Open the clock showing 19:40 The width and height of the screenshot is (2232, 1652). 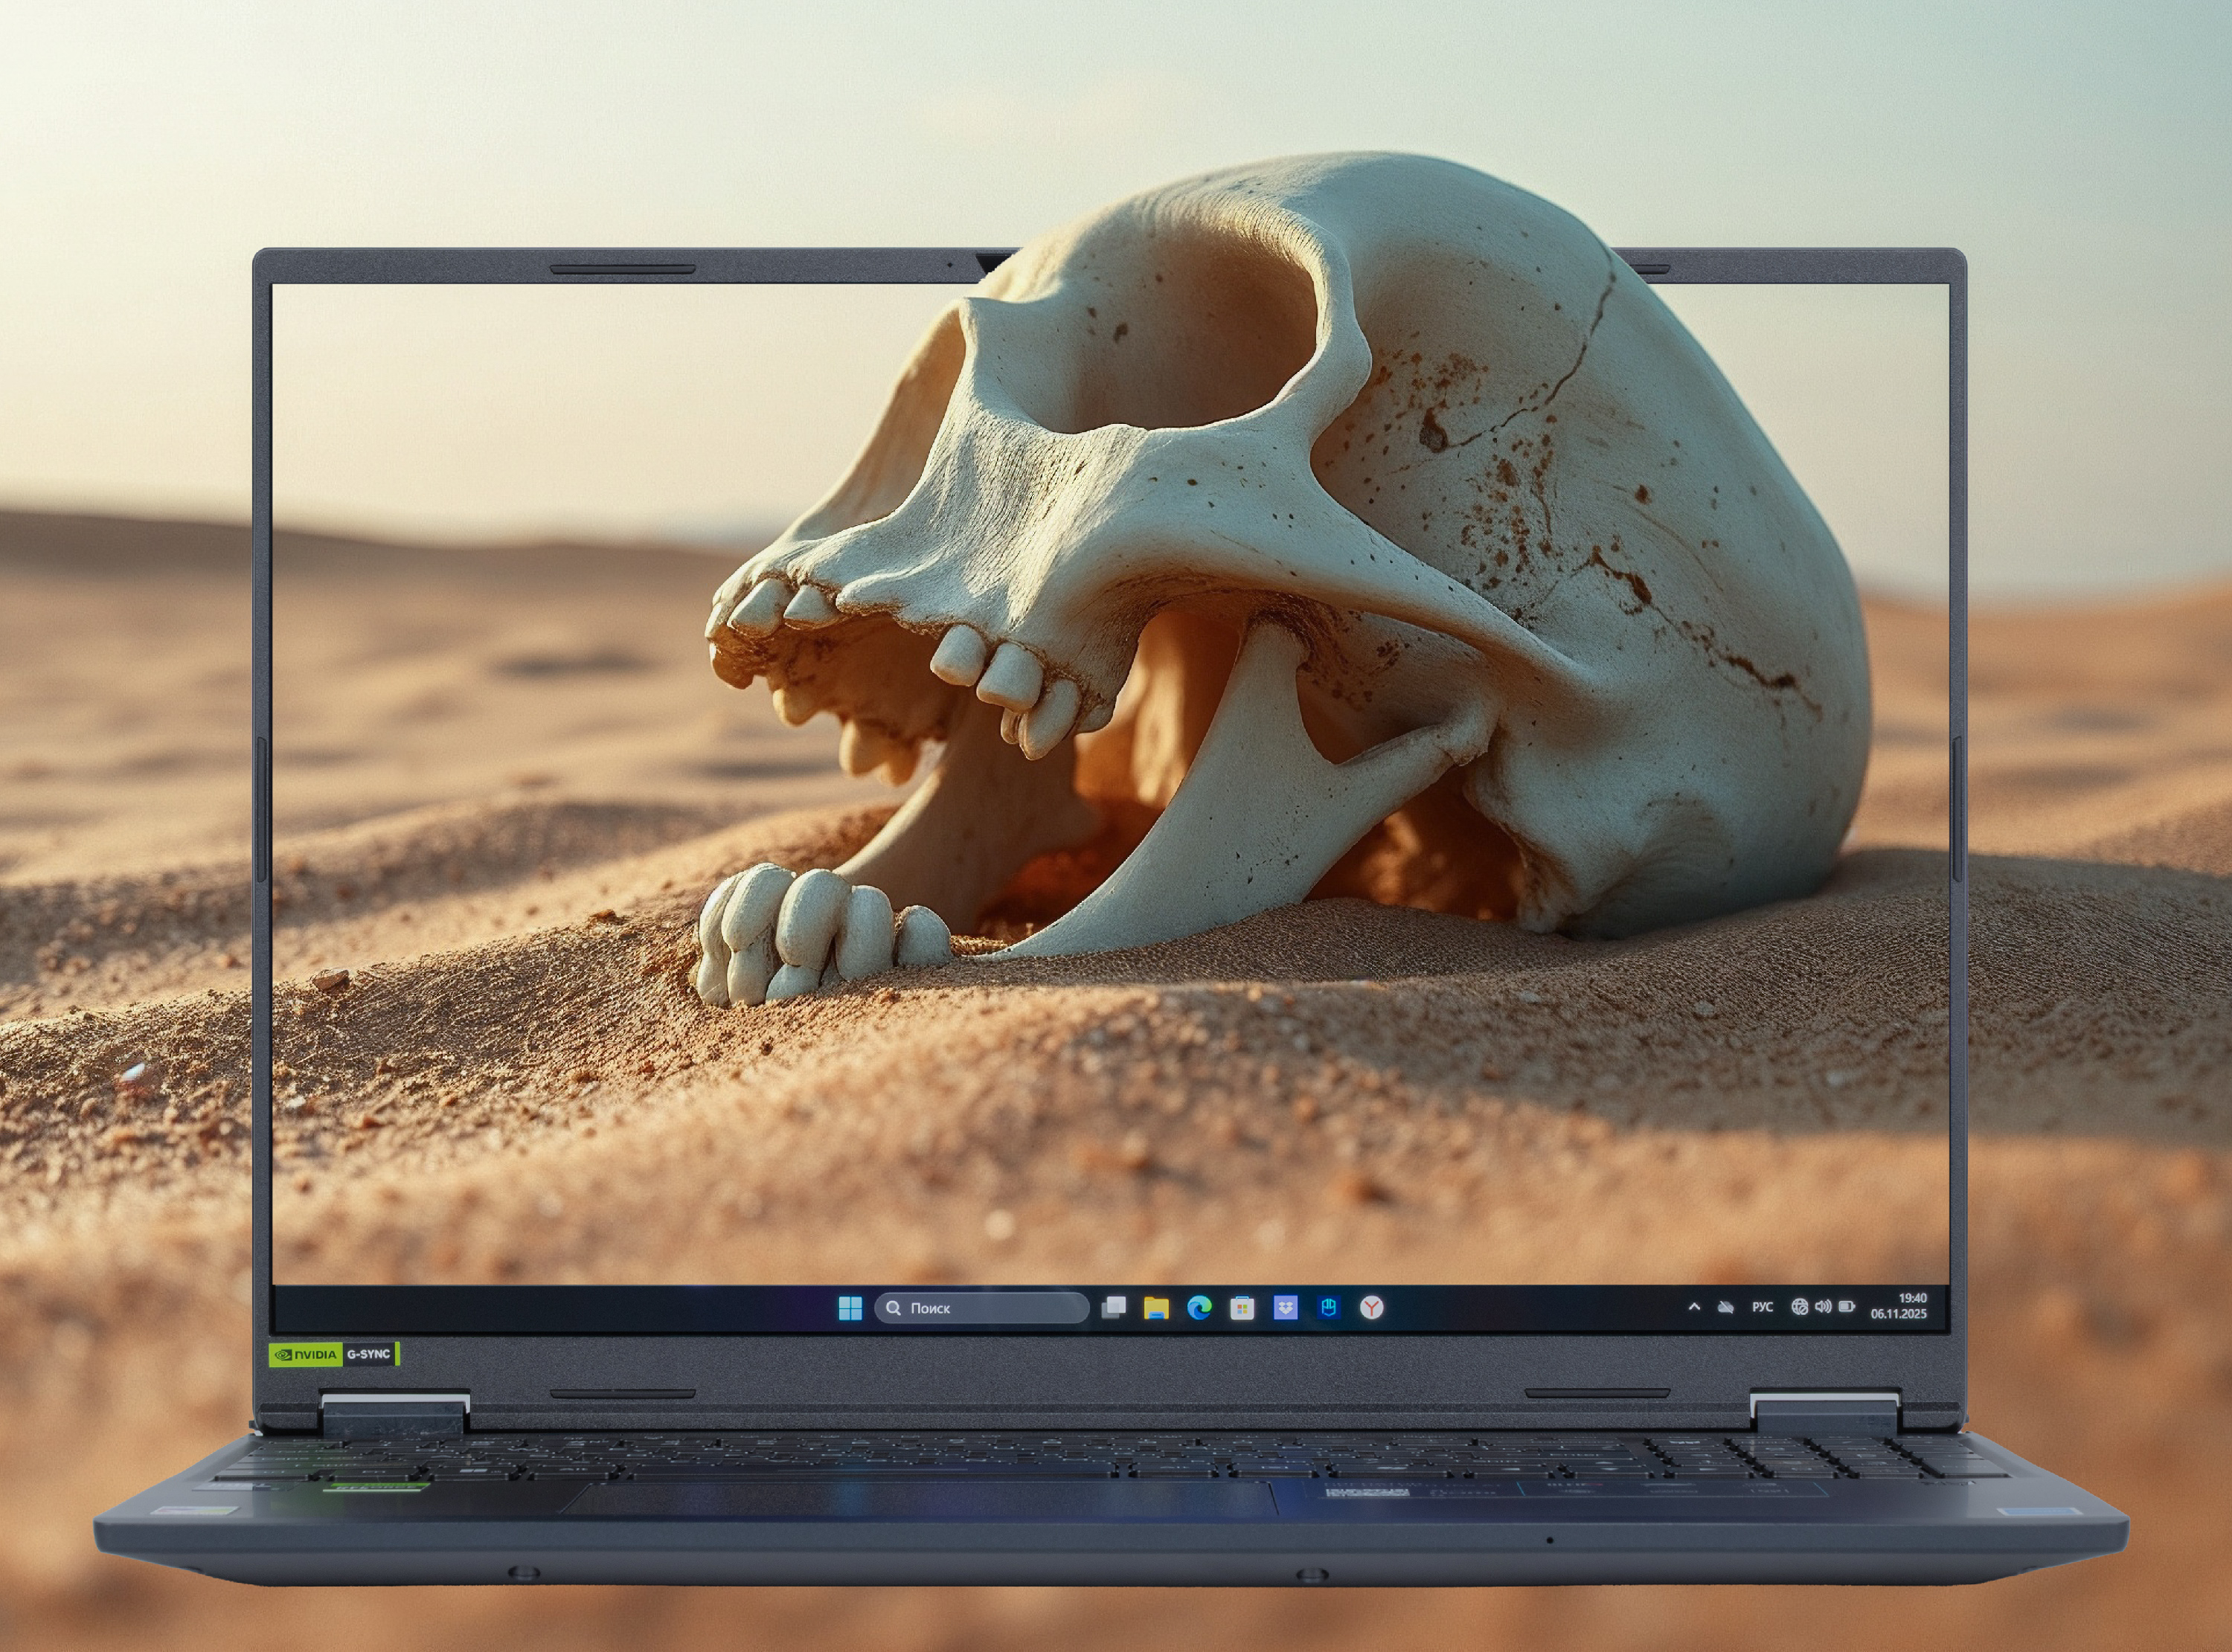coord(1912,1299)
